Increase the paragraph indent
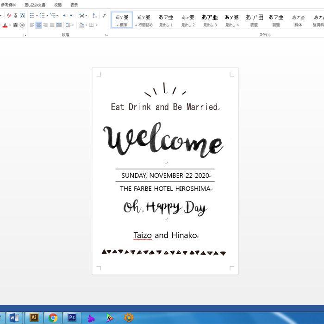The height and width of the screenshot is (324, 324). point(72,16)
